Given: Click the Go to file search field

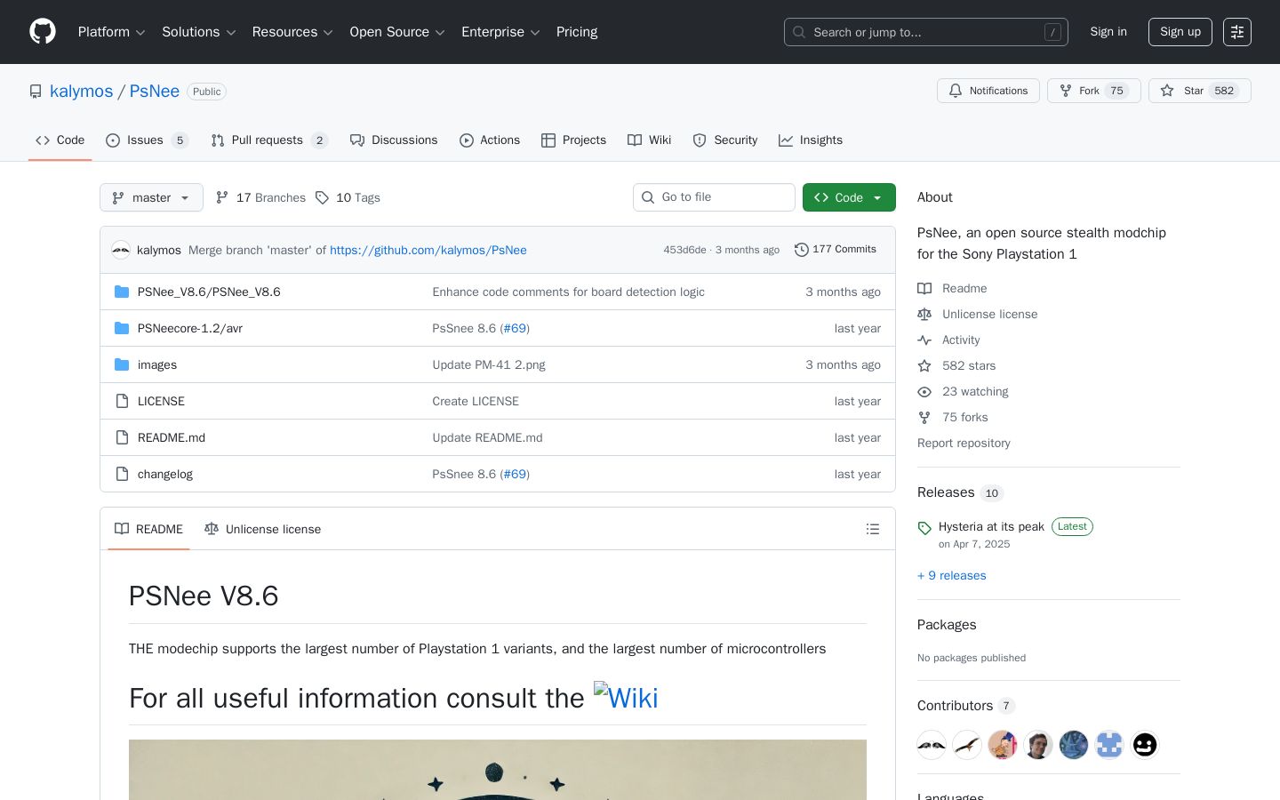Looking at the screenshot, I should pos(714,197).
